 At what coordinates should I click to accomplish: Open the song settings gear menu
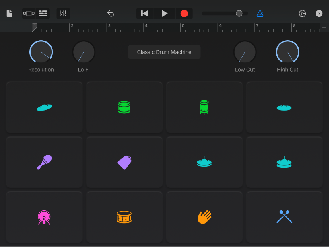click(x=302, y=13)
